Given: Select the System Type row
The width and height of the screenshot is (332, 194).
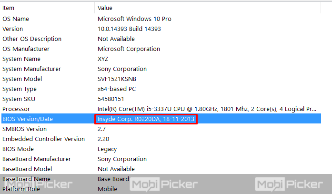Looking at the screenshot, I should pyautogui.click(x=20, y=89).
